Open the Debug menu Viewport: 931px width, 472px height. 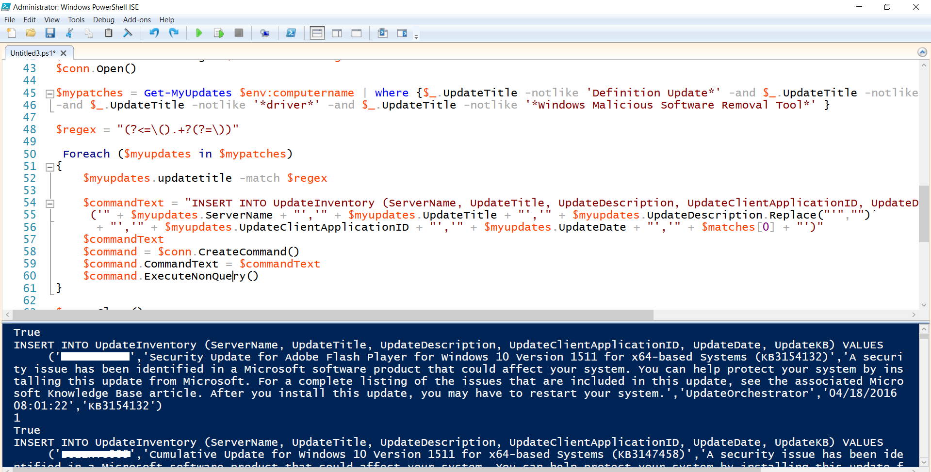coord(104,20)
